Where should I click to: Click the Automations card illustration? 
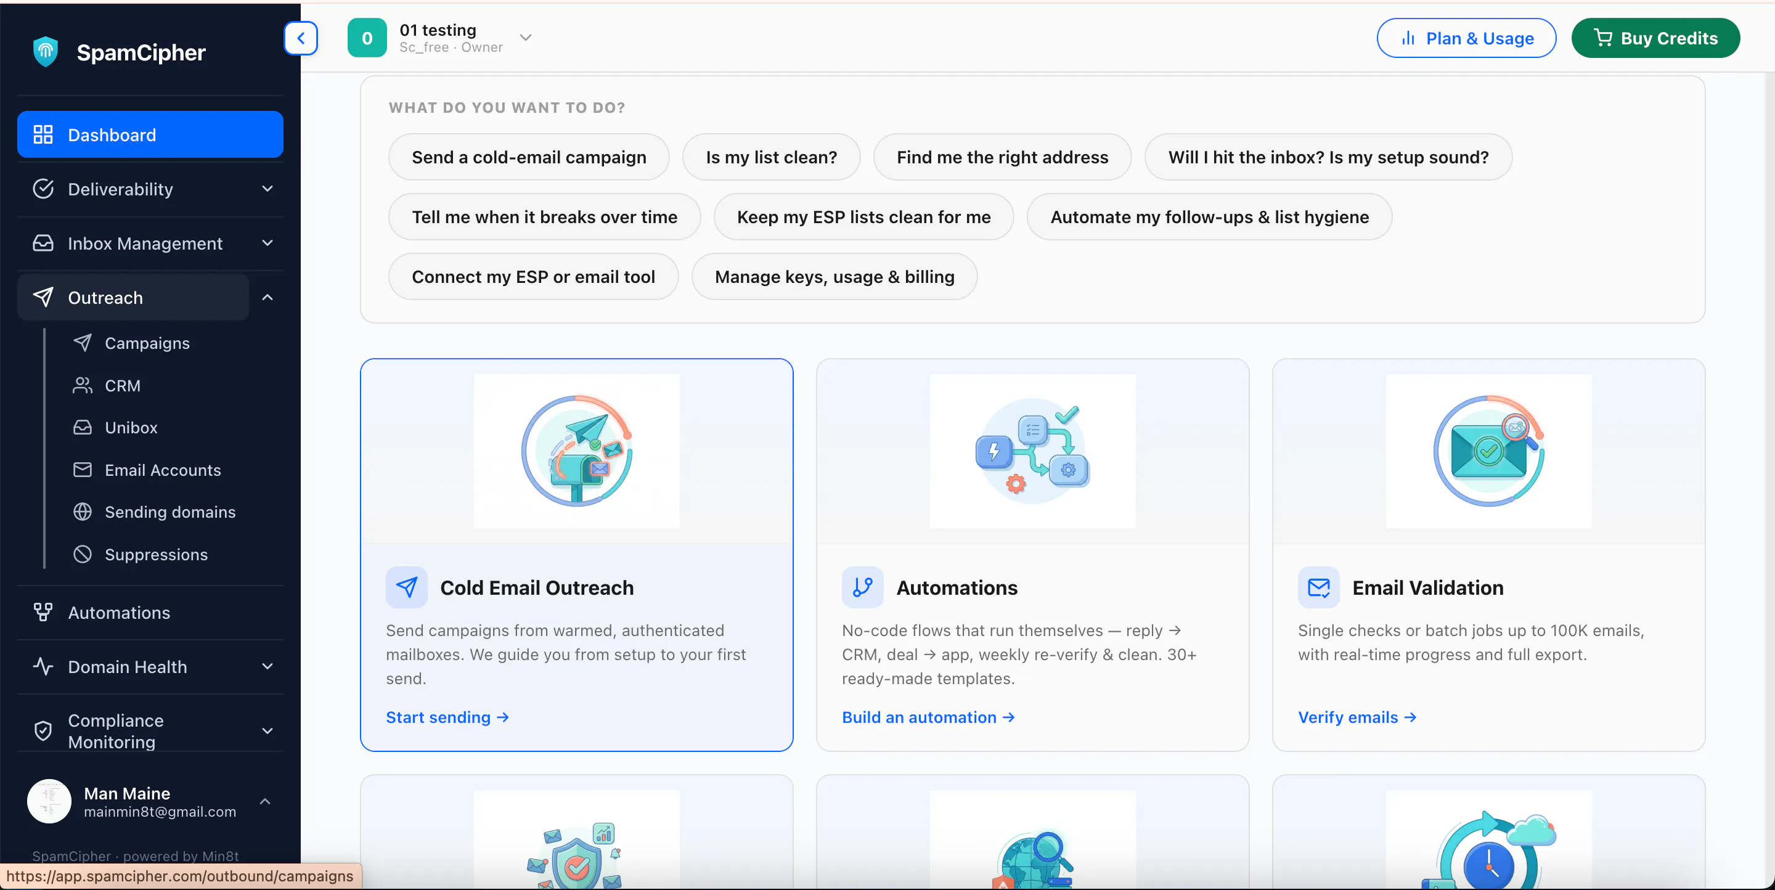[x=1033, y=451]
